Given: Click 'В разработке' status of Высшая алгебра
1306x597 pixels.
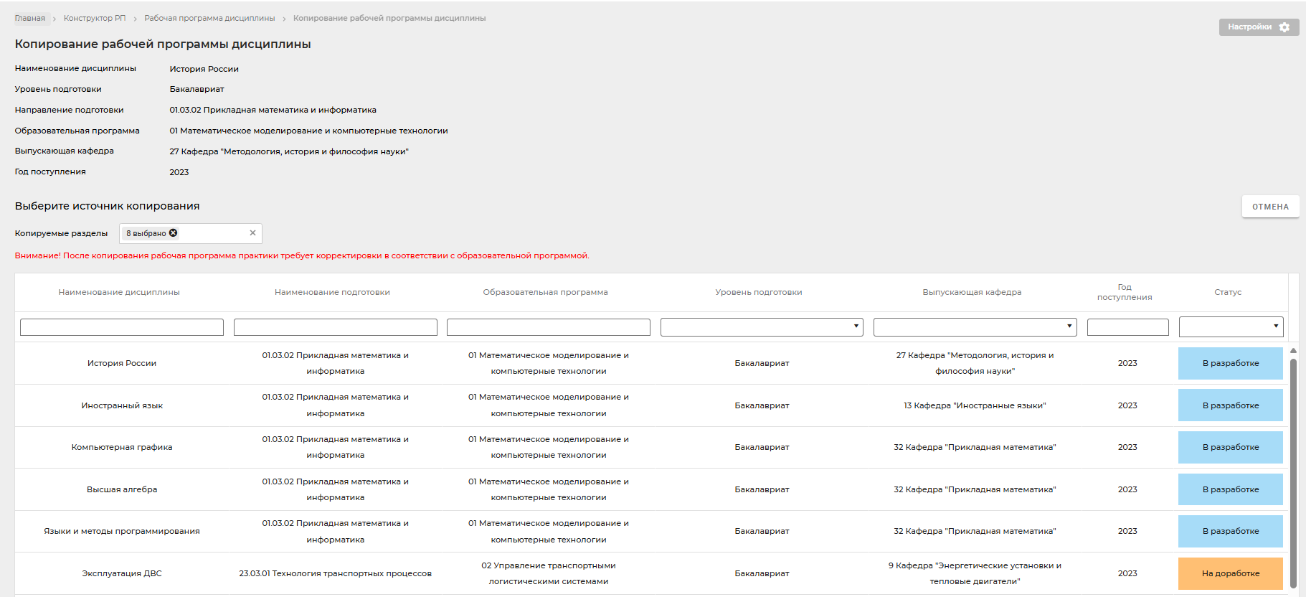Looking at the screenshot, I should (1231, 489).
